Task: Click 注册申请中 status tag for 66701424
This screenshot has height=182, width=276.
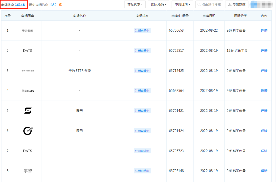Action: tap(142, 131)
